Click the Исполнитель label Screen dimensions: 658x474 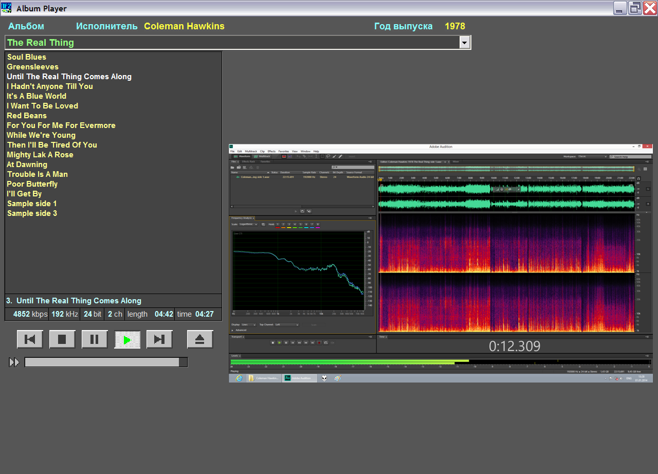pos(107,26)
